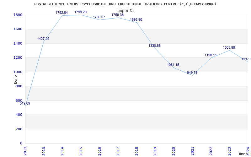251x157 pixels.
Task: Click the x-axis year 2017
Action: (x=118, y=151)
